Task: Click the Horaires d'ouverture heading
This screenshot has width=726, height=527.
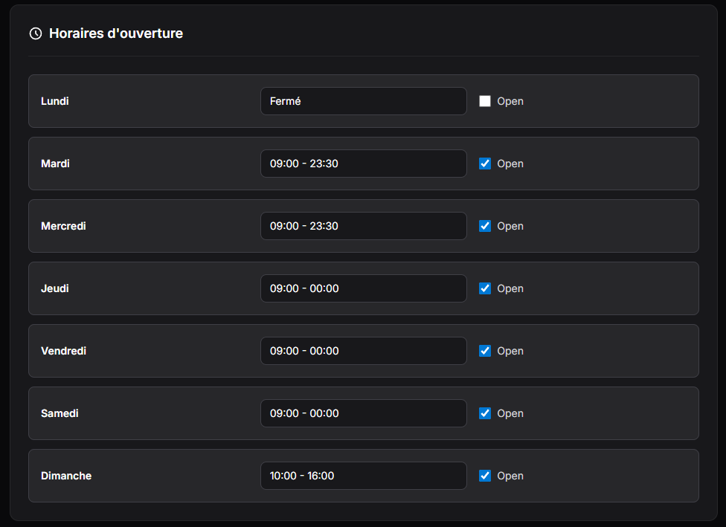Action: pyautogui.click(x=116, y=33)
